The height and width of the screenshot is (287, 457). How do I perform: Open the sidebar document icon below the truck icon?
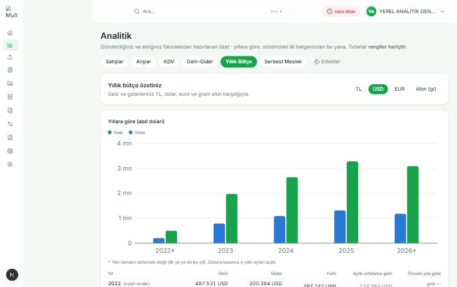pyautogui.click(x=10, y=96)
